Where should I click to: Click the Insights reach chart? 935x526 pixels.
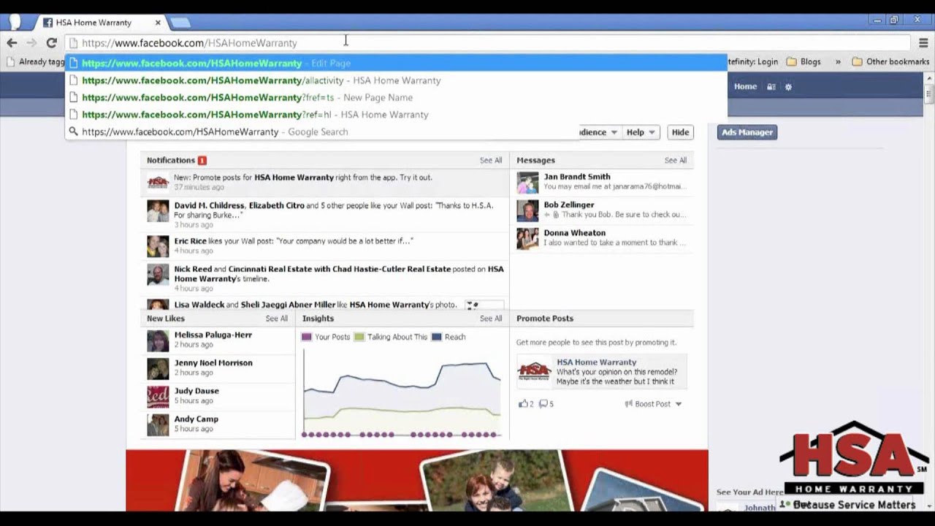pyautogui.click(x=402, y=392)
